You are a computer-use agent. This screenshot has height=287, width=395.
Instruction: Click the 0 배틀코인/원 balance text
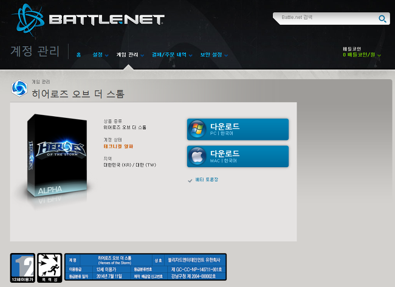[x=359, y=55]
